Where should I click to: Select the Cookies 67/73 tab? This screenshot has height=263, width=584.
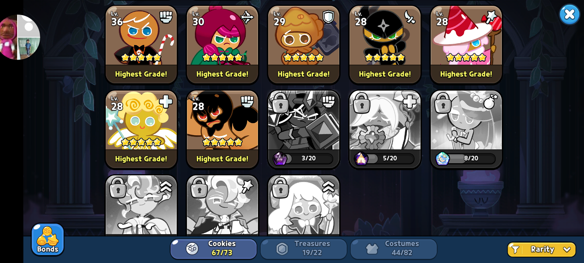(x=214, y=249)
